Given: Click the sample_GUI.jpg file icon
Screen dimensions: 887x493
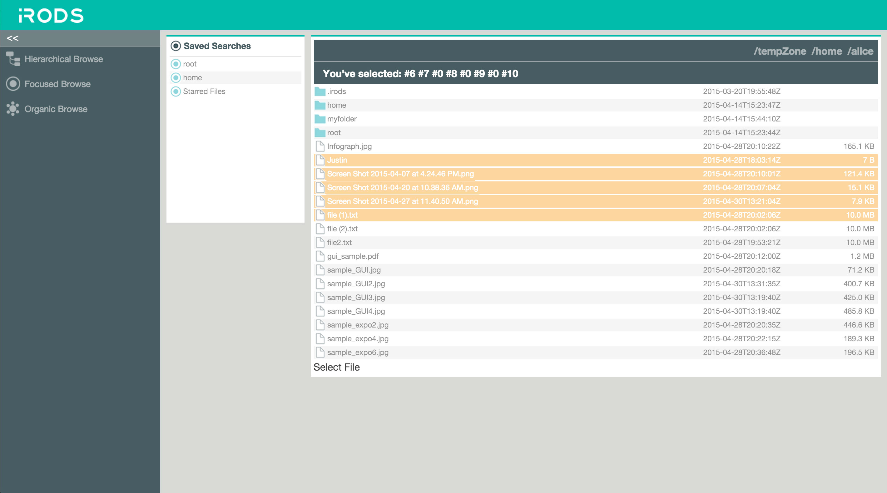Looking at the screenshot, I should [320, 270].
